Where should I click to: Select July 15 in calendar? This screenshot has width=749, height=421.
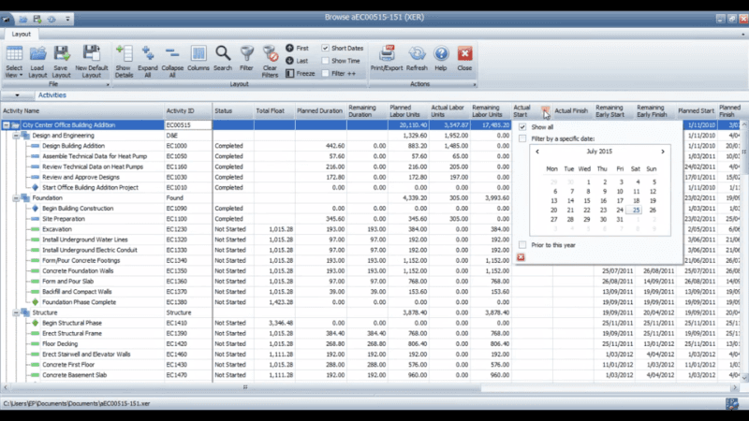tap(587, 201)
